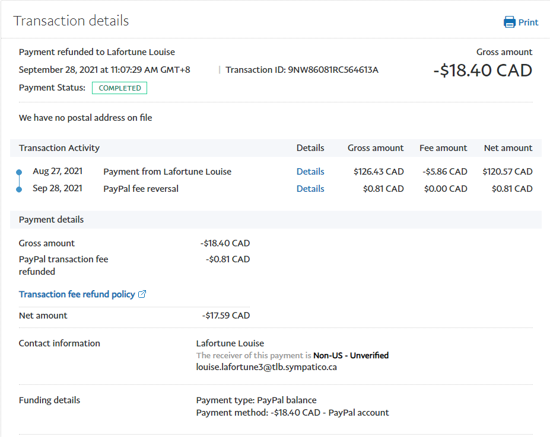Select the Payment from Lafortune Louise row
This screenshot has height=437, width=550.
coord(167,172)
